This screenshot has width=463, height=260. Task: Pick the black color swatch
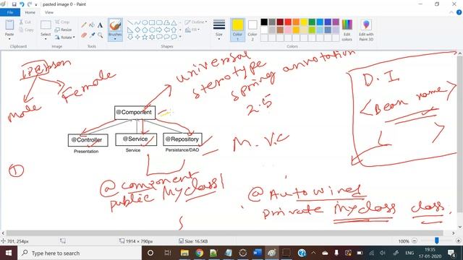(264, 22)
